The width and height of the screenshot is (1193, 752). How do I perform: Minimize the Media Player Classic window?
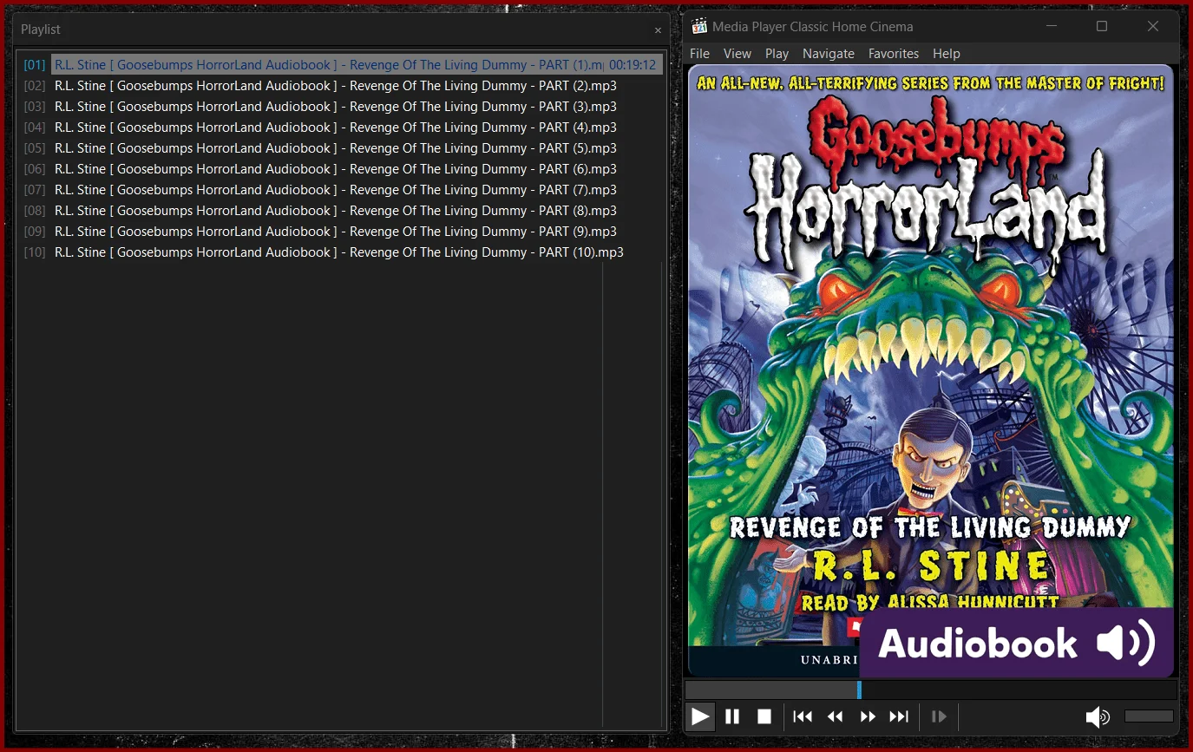pos(1051,27)
